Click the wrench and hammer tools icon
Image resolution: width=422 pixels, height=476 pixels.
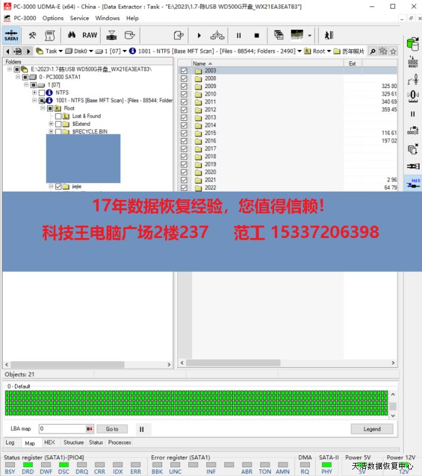32,35
